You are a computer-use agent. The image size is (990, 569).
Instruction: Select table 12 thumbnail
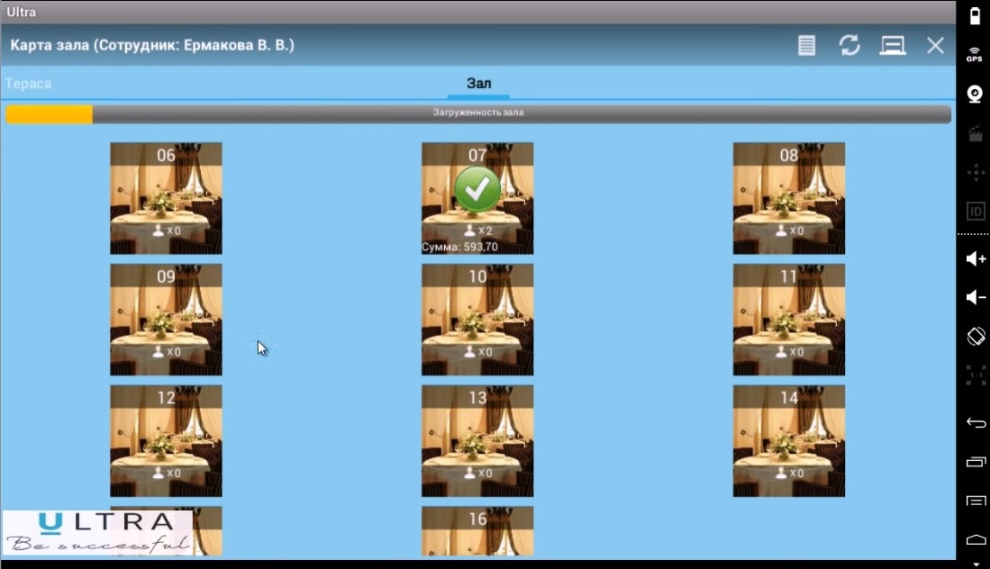pos(166,440)
